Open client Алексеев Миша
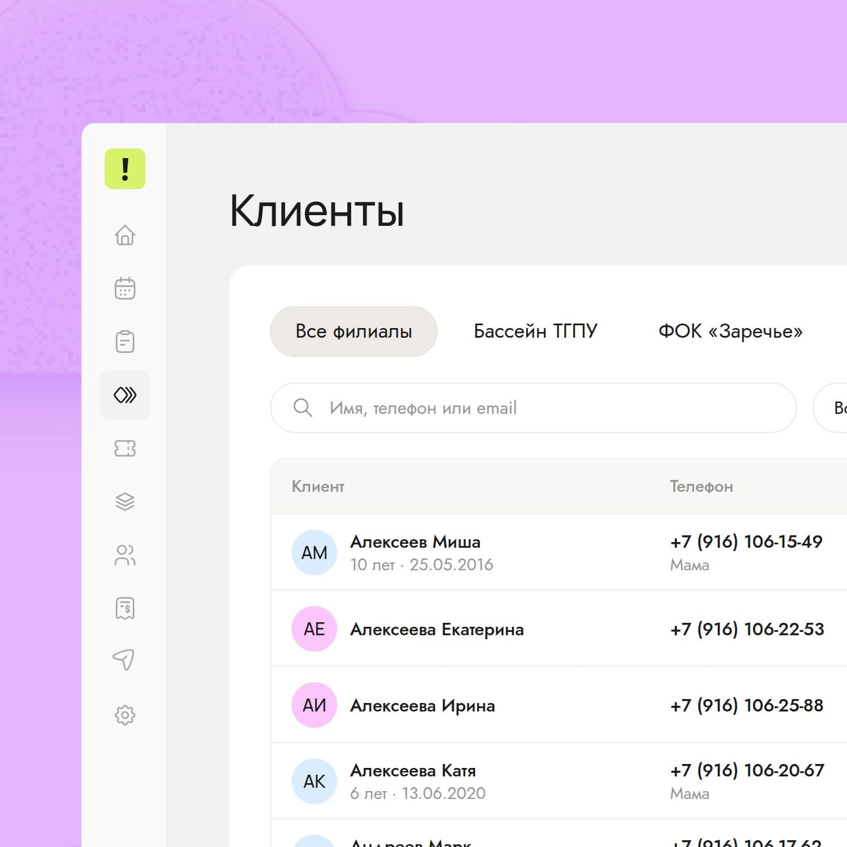Image resolution: width=847 pixels, height=847 pixels. 415,542
